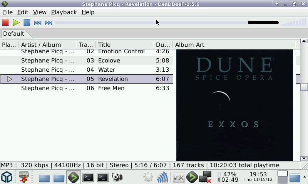
Task: Click the 6:33 duration cell
Action: point(162,88)
